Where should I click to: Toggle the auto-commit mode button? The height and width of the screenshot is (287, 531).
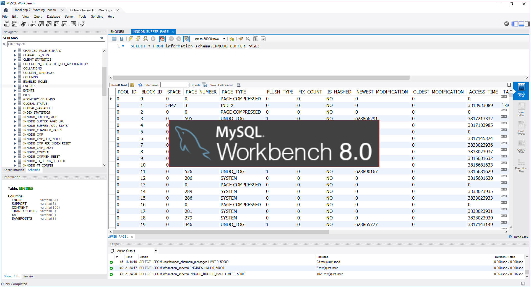coord(186,39)
